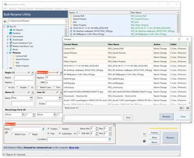Screen dimensions: 194x158
Task: Click the square expand icon left of Preview button
Action: click(x=144, y=134)
